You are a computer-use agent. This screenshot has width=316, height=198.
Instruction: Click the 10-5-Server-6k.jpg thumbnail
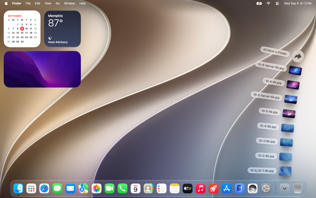point(291,99)
